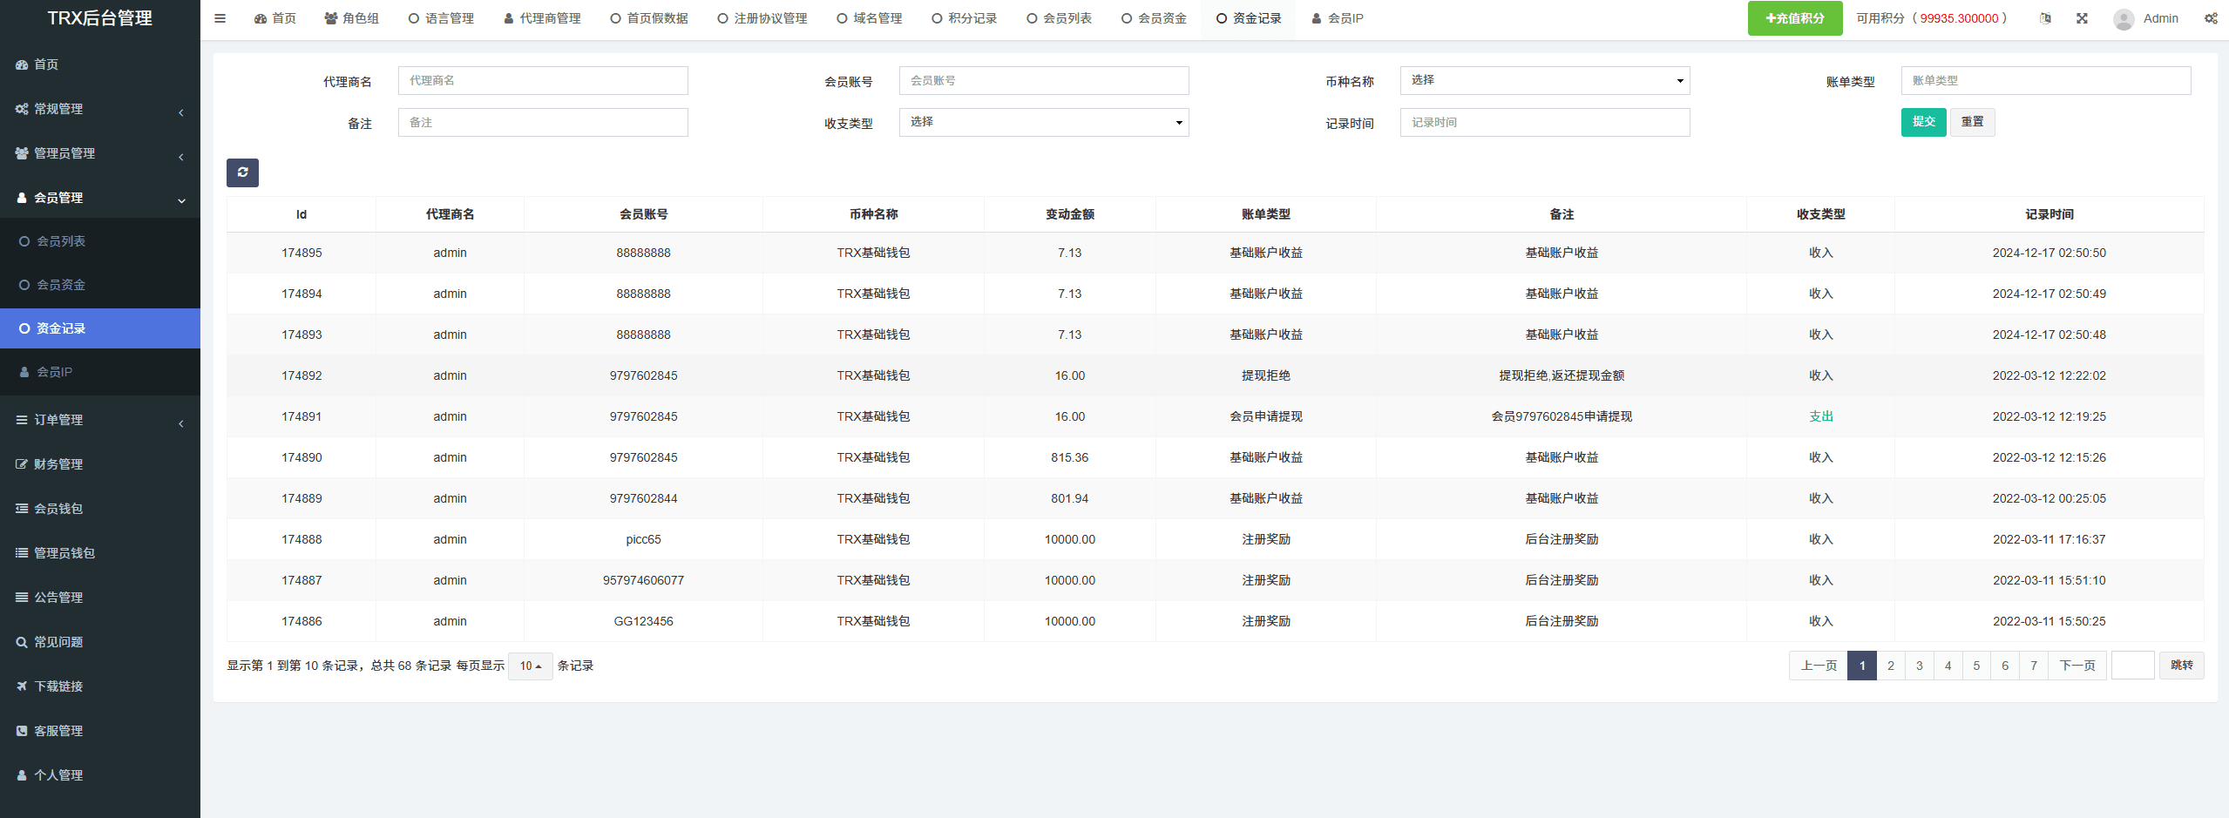Click the 记录时间 column header

pyautogui.click(x=2049, y=214)
